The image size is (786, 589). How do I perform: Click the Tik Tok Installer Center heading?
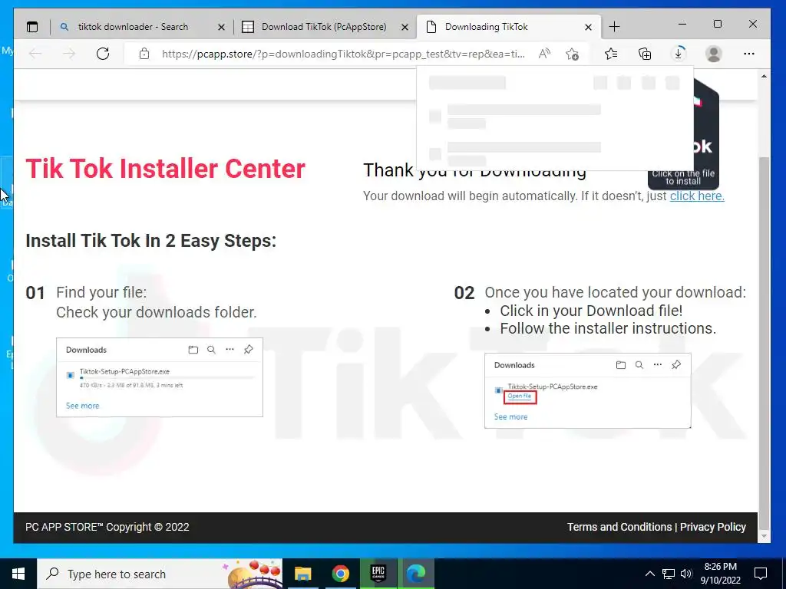[x=166, y=168]
